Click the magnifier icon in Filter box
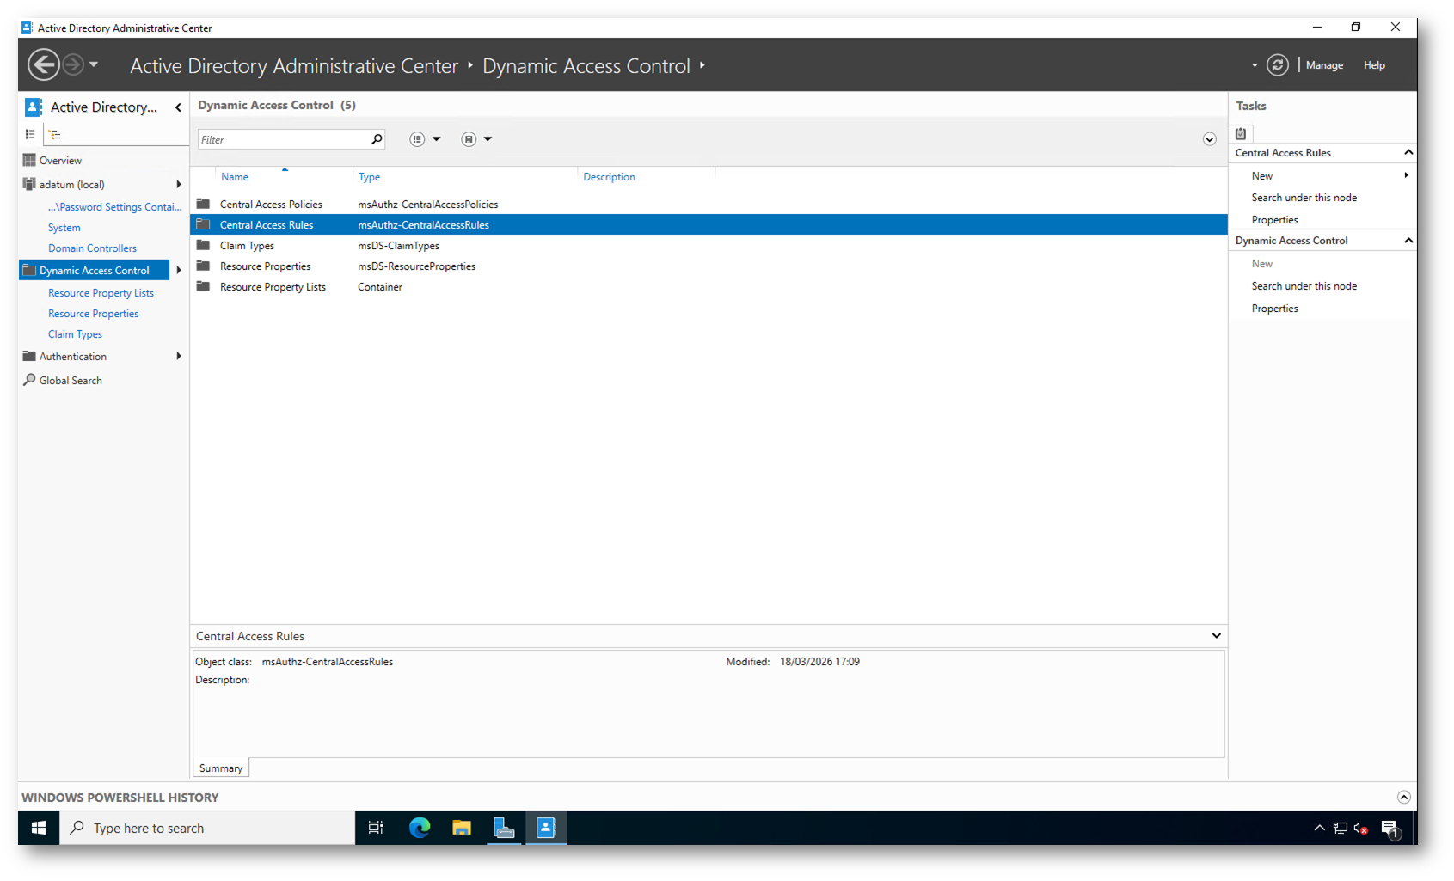This screenshot has width=1454, height=881. 376,139
